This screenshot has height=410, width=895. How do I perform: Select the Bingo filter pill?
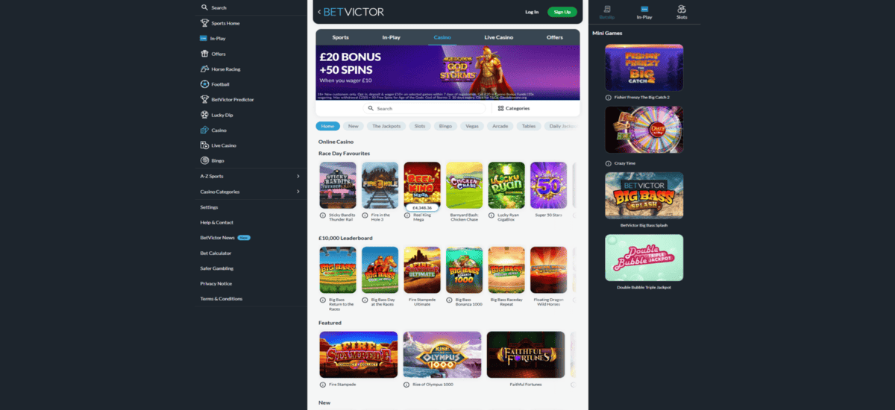445,126
